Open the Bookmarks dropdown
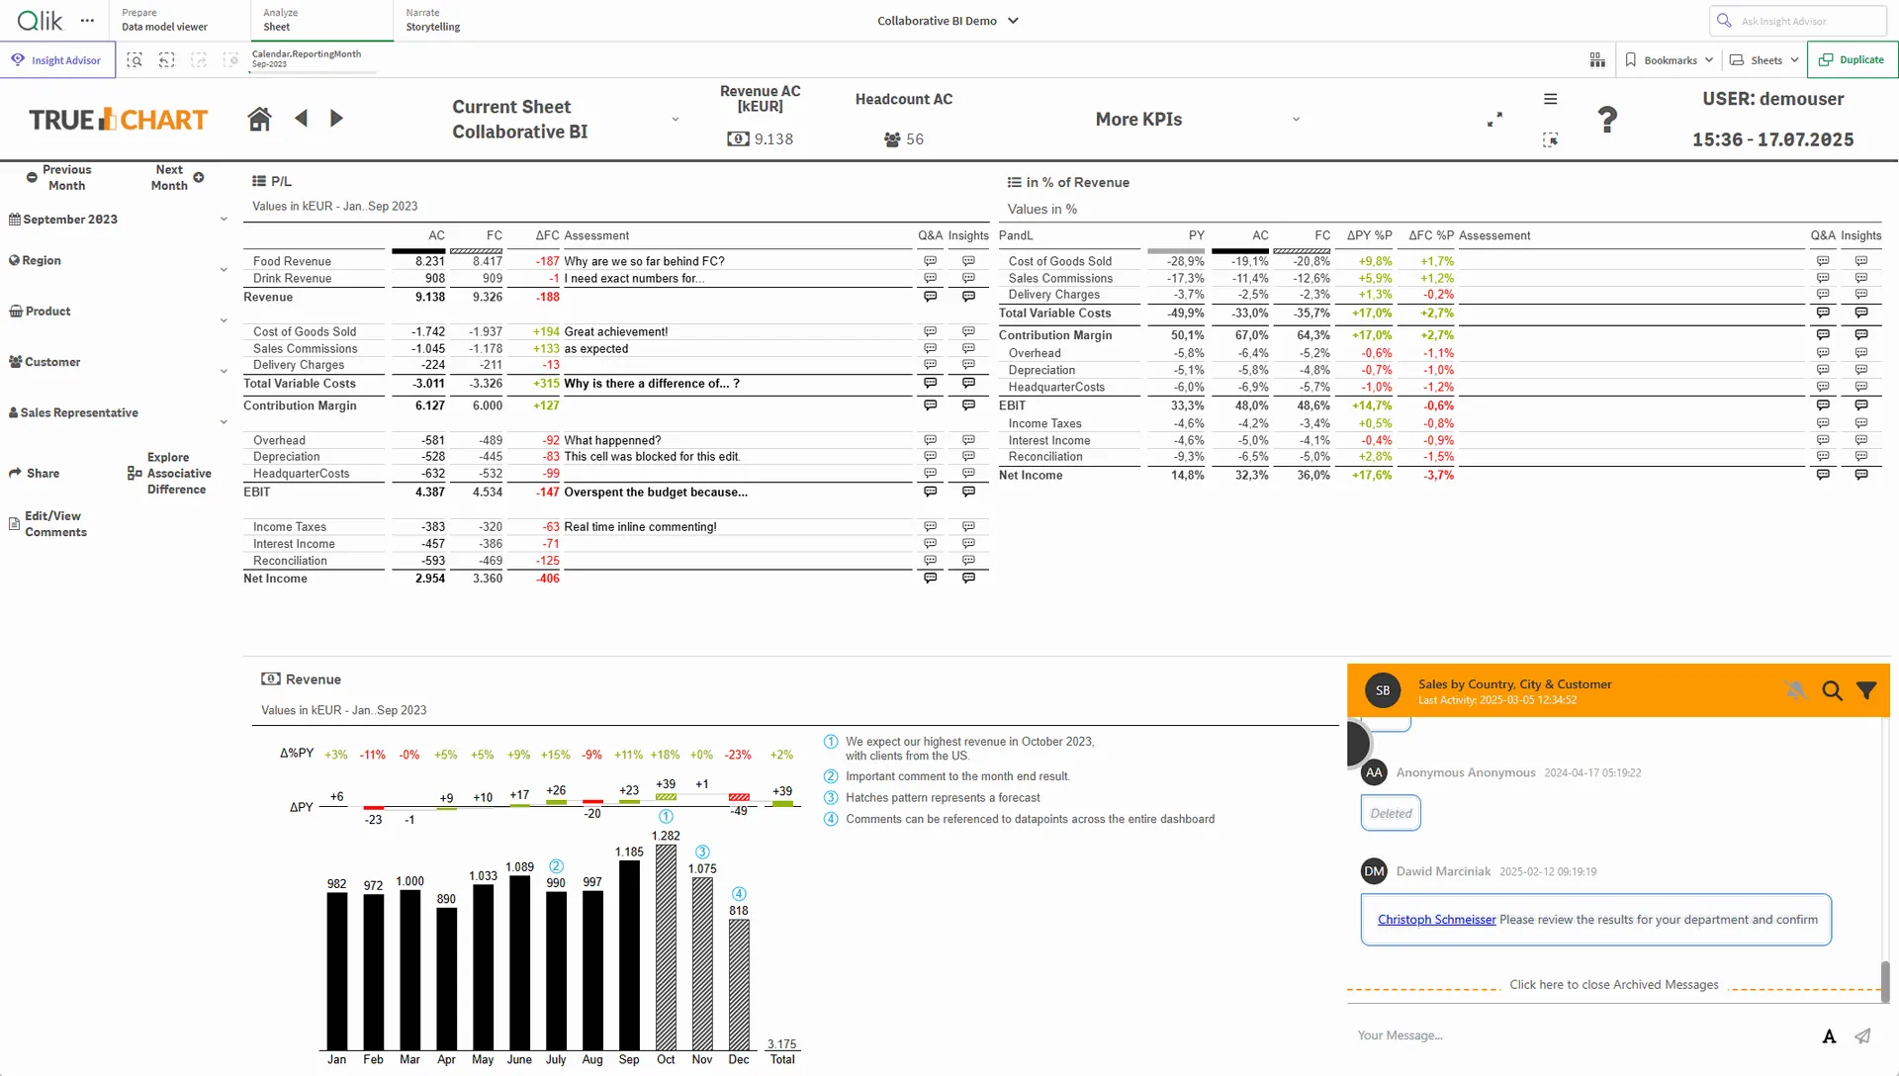This screenshot has height=1076, width=1899. [1670, 60]
